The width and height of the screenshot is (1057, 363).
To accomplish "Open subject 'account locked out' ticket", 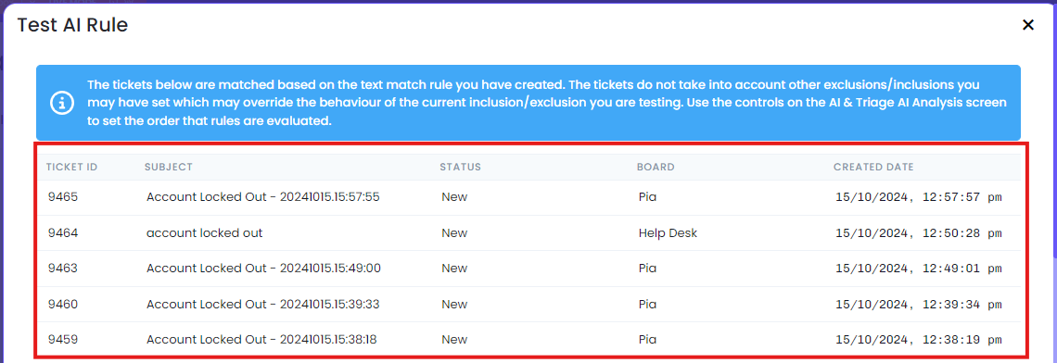I will point(204,233).
